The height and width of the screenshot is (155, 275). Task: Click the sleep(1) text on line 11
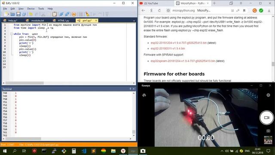pos(25,55)
